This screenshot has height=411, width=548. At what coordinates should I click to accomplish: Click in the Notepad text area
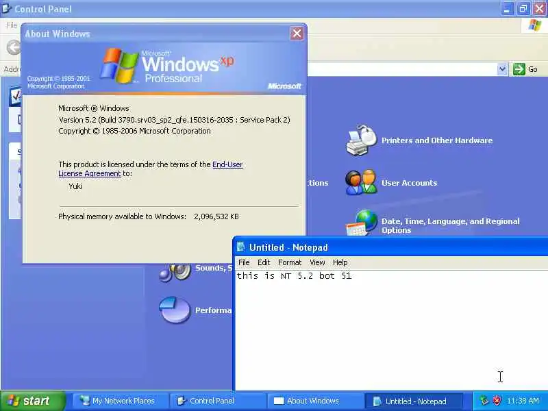click(391, 330)
